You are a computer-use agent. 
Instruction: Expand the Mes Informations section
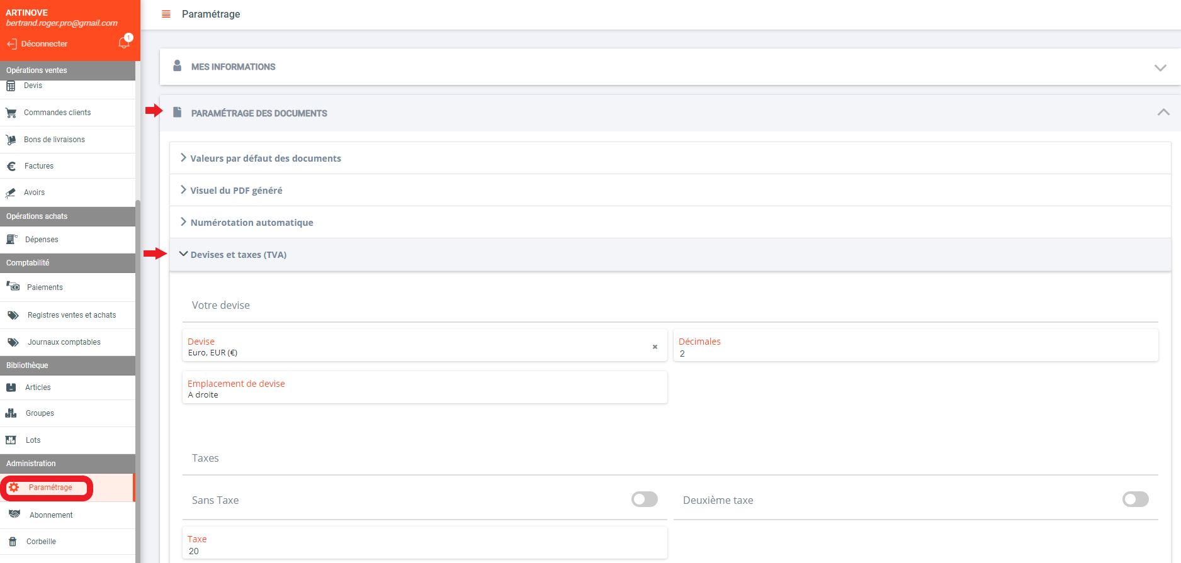[x=1160, y=67]
